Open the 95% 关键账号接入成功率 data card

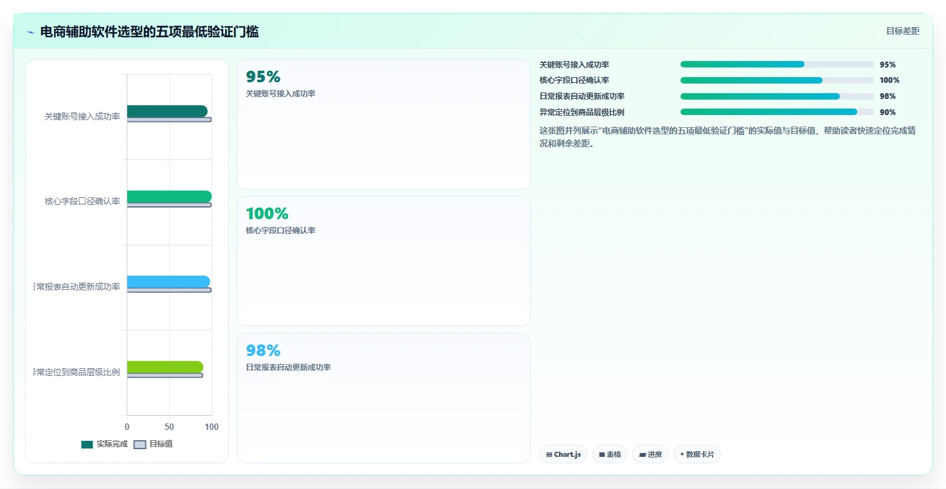coord(383,125)
